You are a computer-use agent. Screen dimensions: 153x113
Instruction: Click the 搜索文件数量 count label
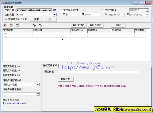point(11,66)
